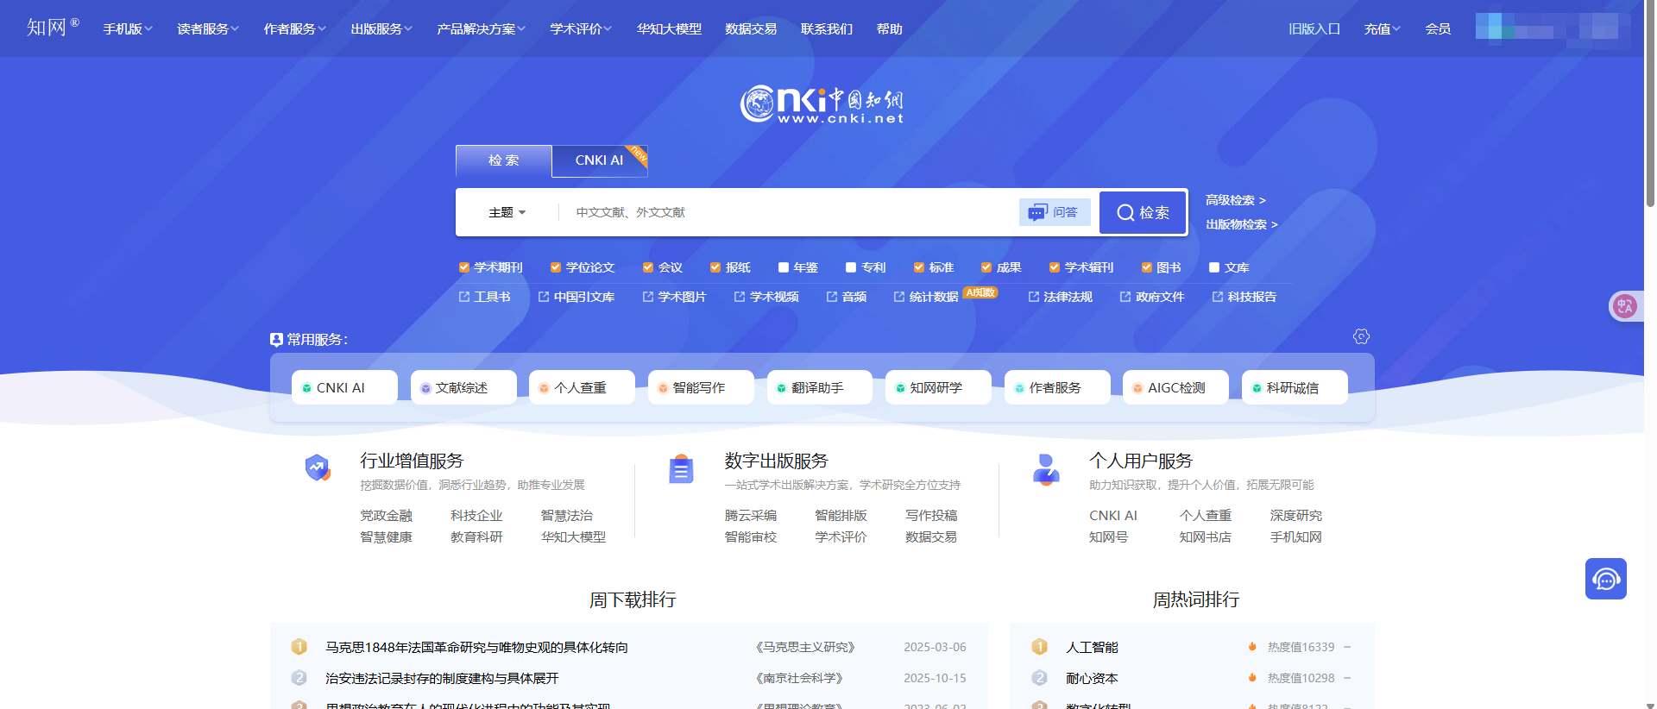The image size is (1657, 709).
Task: Open the 高级检索 link
Action: click(x=1235, y=200)
